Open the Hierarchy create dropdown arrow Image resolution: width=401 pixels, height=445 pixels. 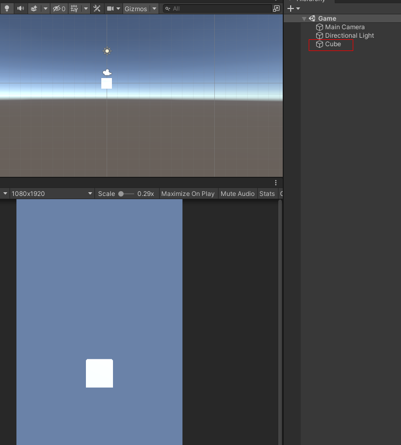point(298,8)
